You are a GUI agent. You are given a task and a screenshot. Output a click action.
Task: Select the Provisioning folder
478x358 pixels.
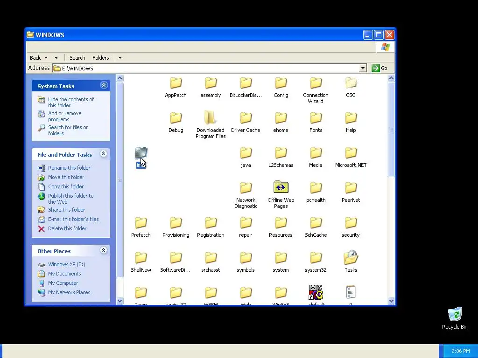click(x=176, y=227)
